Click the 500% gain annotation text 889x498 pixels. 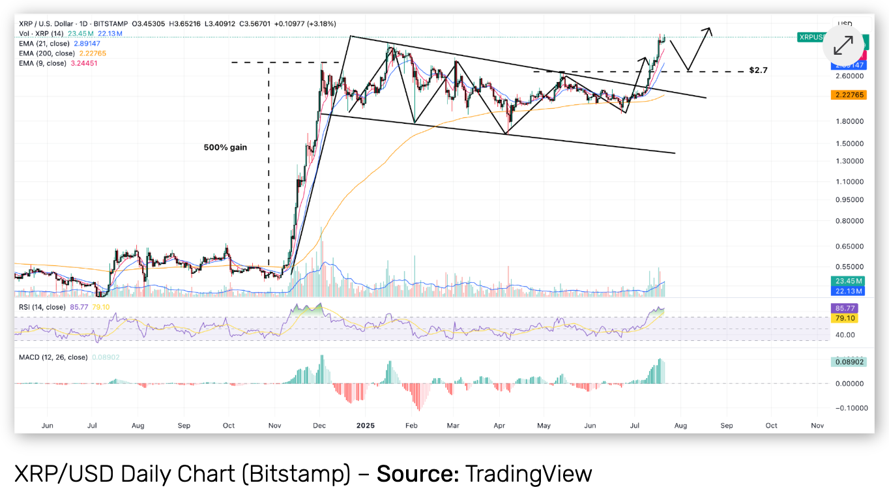coord(226,147)
